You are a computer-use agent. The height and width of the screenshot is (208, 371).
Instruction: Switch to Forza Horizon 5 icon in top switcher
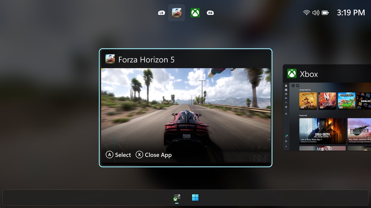177,13
